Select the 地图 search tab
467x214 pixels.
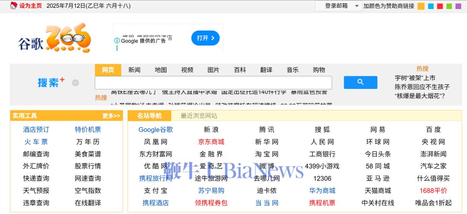click(x=161, y=70)
